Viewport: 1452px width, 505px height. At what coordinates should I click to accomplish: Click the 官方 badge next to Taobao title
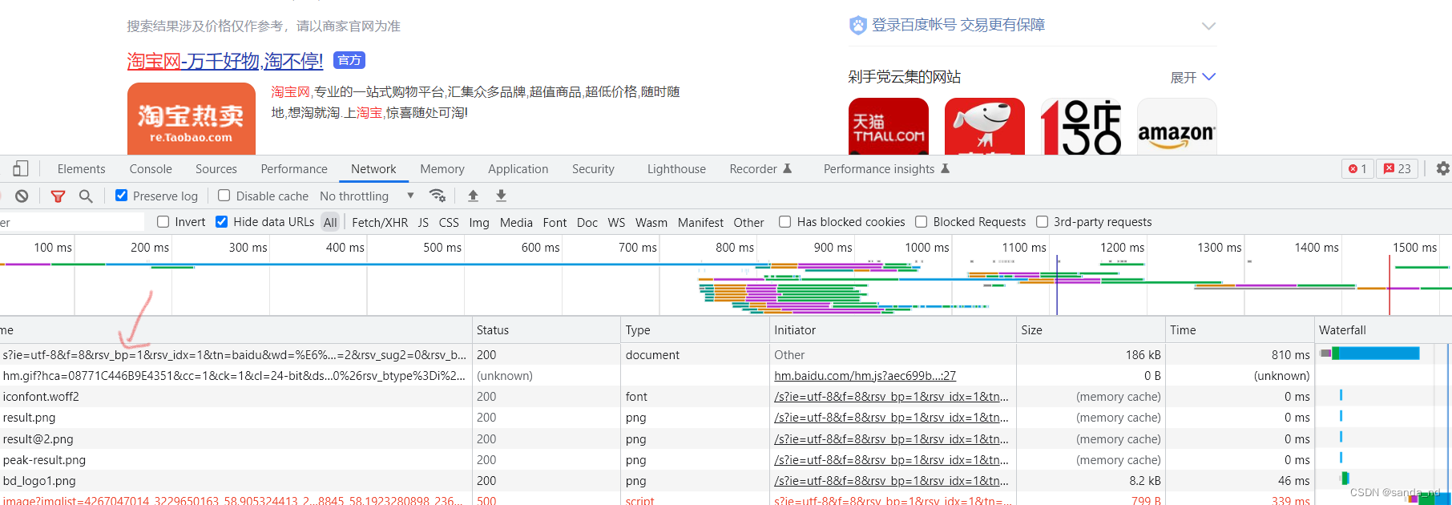click(349, 60)
